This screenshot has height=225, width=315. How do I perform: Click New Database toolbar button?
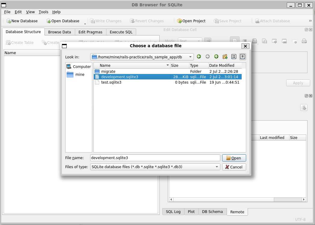click(22, 21)
